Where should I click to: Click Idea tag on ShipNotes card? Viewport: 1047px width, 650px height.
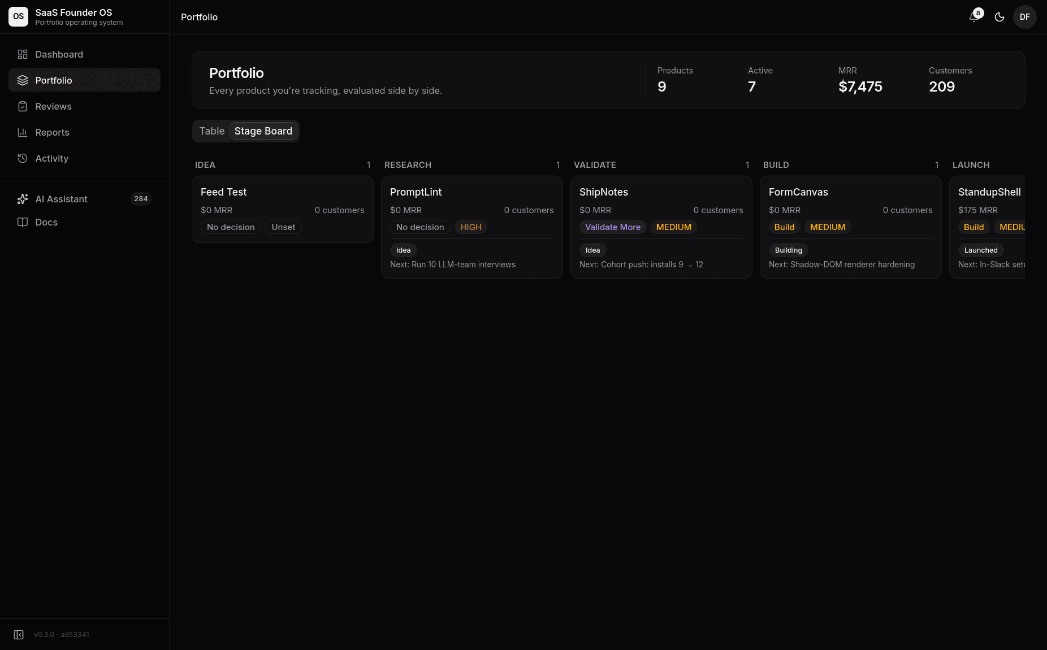[593, 250]
